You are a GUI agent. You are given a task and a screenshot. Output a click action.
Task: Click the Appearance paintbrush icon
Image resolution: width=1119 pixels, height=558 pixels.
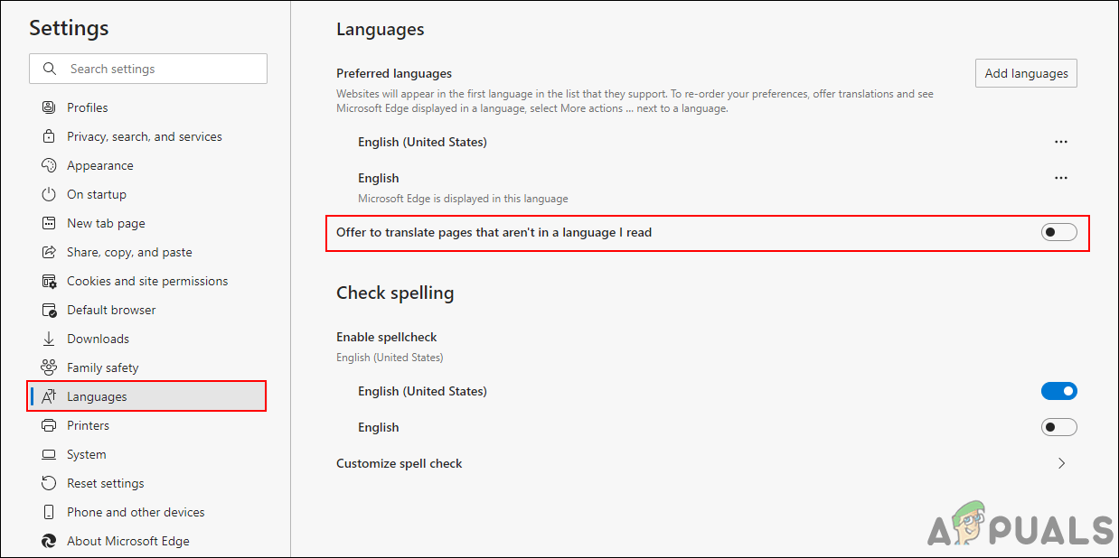point(49,164)
